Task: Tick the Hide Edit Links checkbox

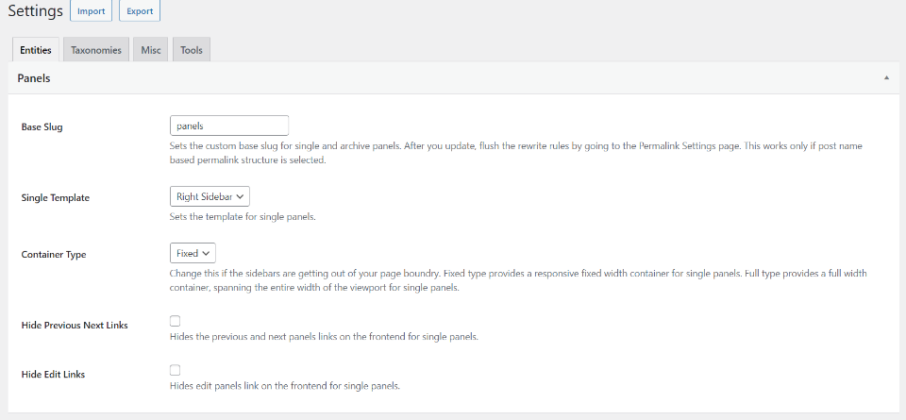Action: pyautogui.click(x=176, y=370)
